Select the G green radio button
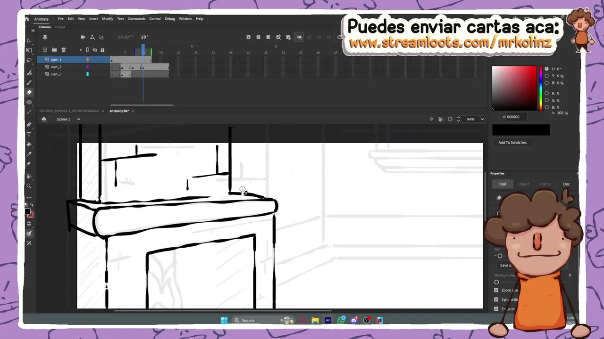The image size is (604, 339). click(547, 100)
